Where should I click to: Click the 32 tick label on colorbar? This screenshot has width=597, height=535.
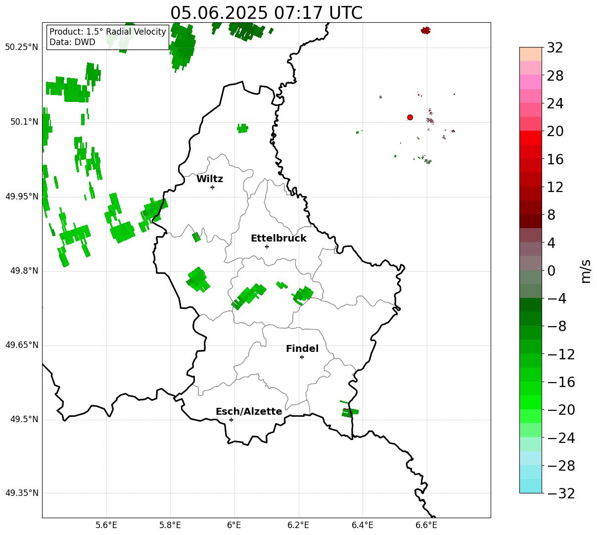pyautogui.click(x=555, y=48)
